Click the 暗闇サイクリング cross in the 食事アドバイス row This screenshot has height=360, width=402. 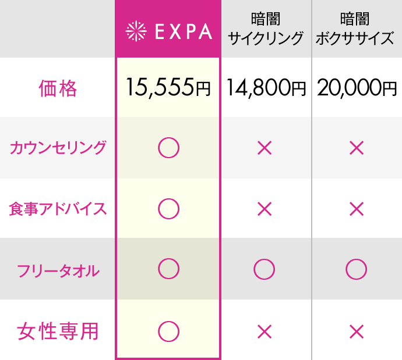[x=265, y=209]
